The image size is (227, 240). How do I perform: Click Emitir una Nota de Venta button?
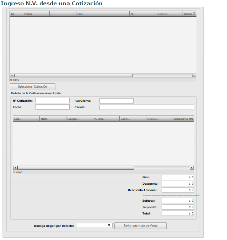(140, 225)
